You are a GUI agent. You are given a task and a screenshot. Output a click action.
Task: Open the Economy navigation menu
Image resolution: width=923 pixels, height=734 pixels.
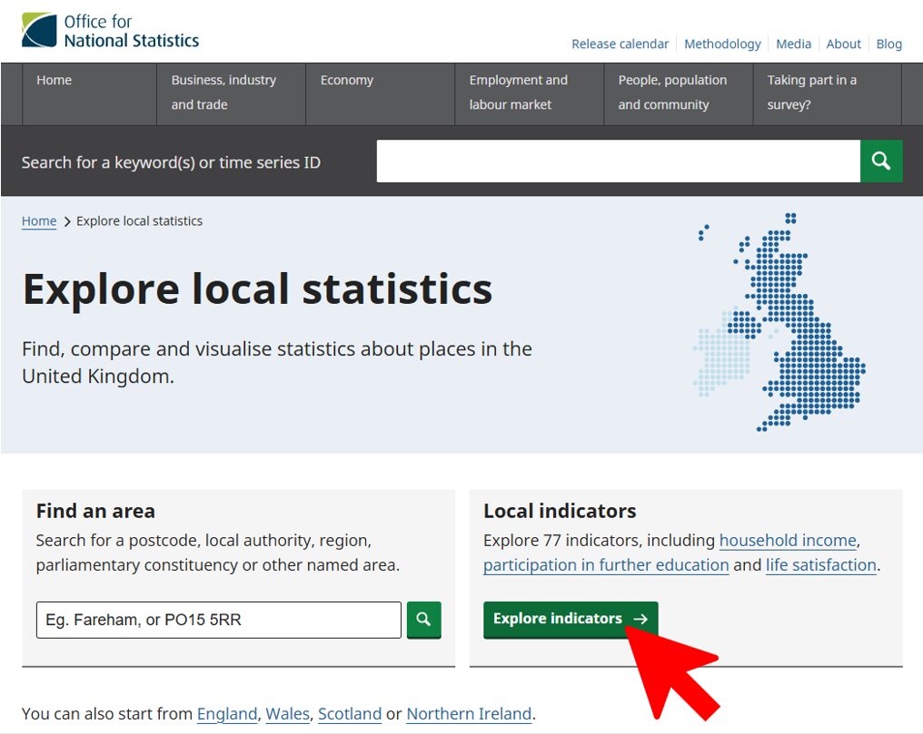click(346, 80)
